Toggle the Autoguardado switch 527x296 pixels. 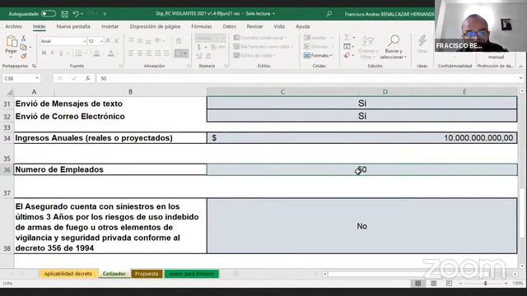49,14
